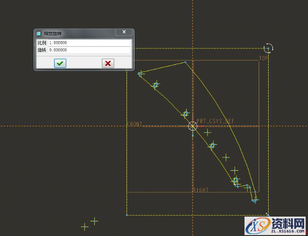Click the 比例 scale value field
The height and width of the screenshot is (236, 308).
[89, 43]
